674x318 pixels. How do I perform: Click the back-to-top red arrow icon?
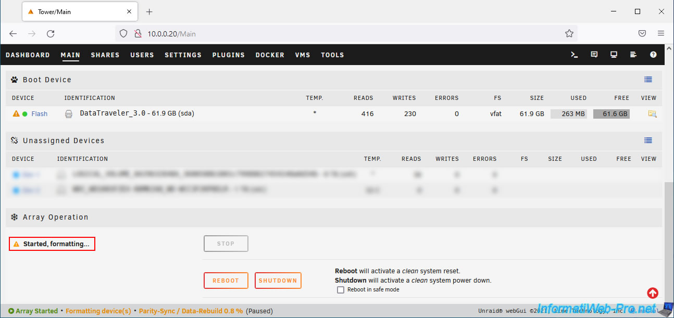(653, 293)
